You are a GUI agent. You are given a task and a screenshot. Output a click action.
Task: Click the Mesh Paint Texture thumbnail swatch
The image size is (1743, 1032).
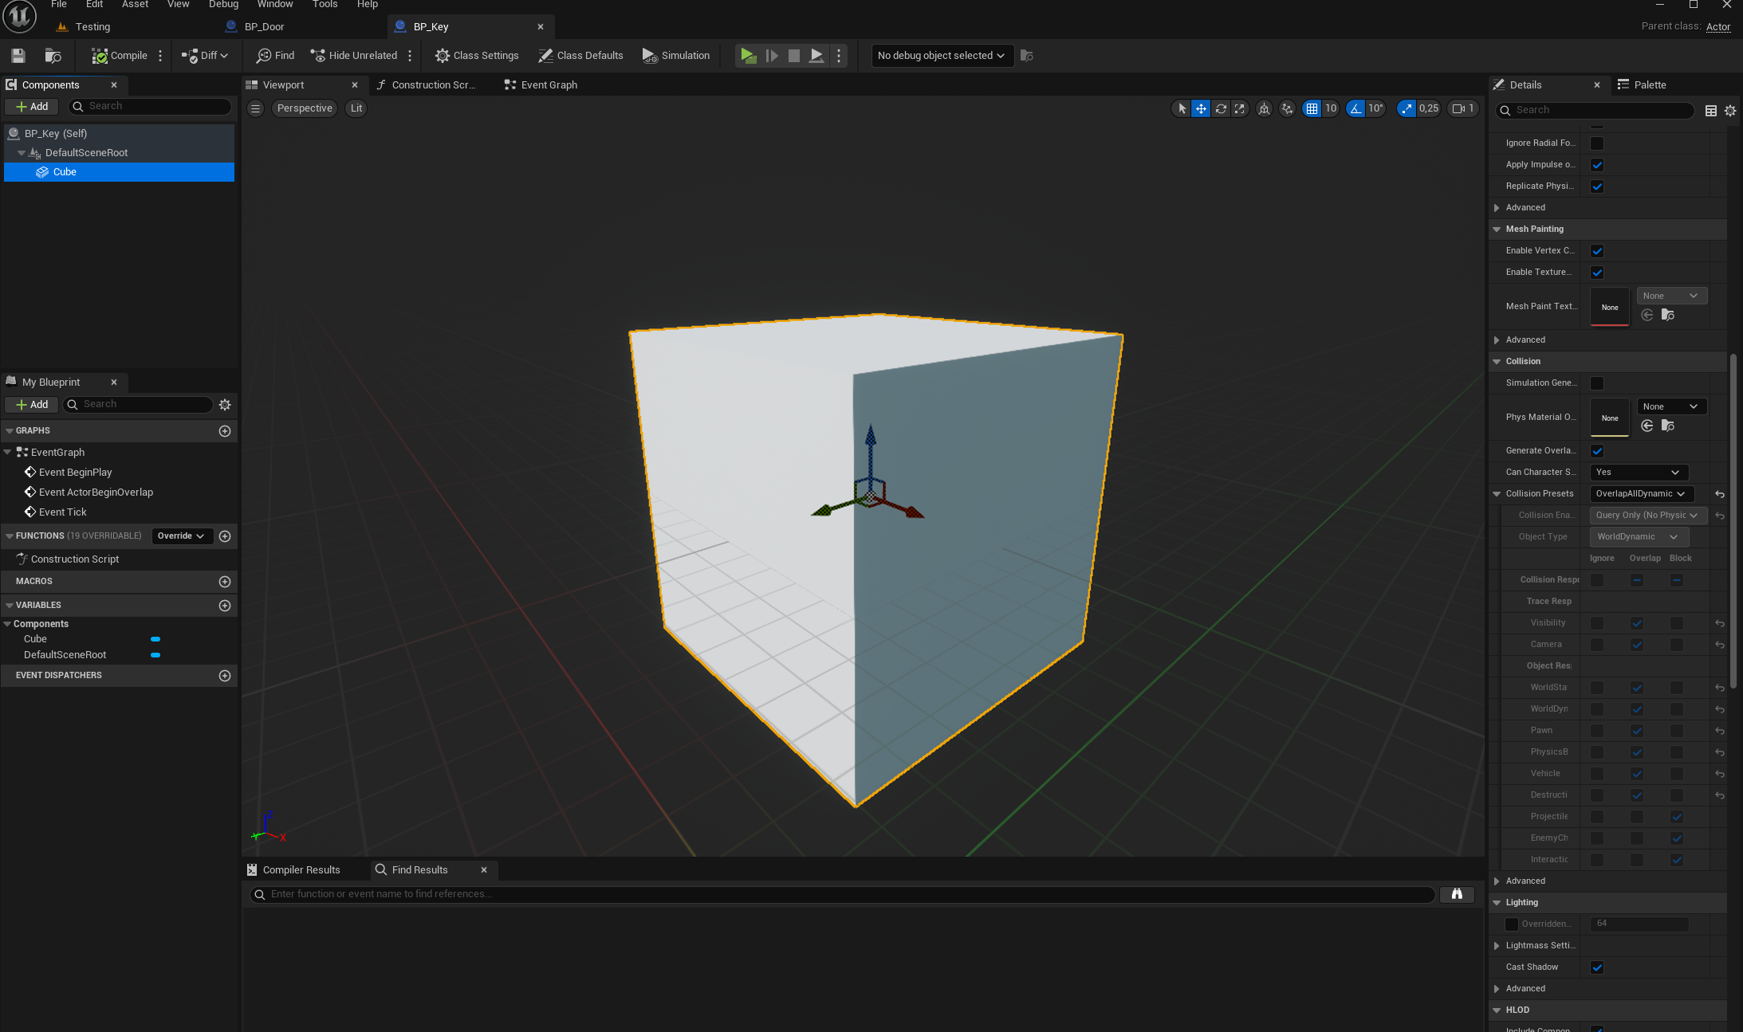tap(1609, 307)
